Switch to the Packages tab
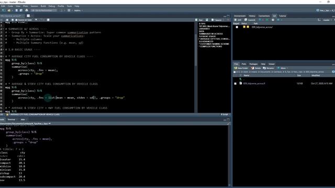 click(x=253, y=64)
